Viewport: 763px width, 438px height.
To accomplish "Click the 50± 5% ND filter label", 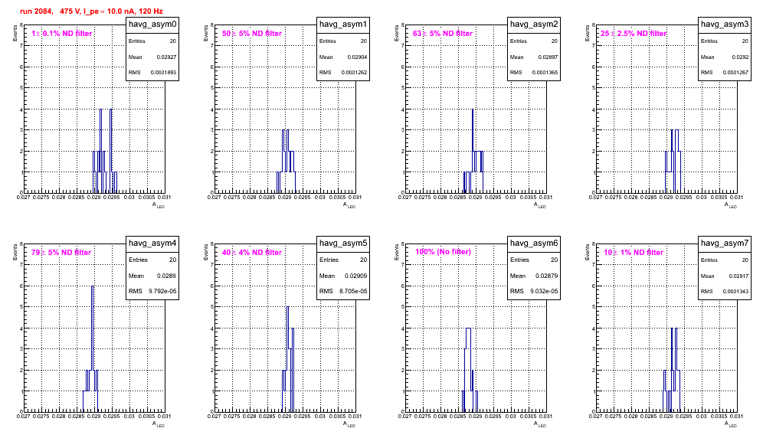I will (x=252, y=34).
